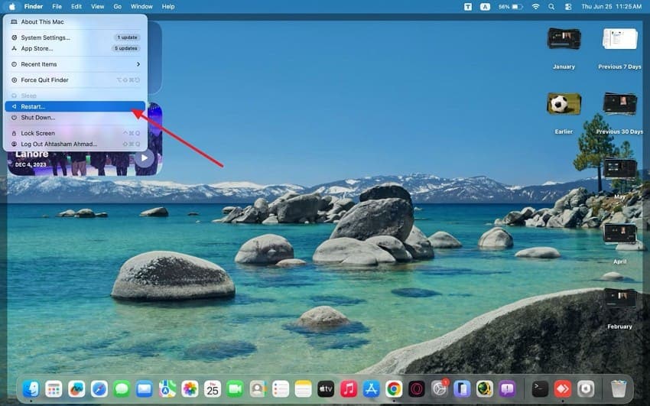Open the April desktop stack
This screenshot has height=406, width=650.
[619, 233]
